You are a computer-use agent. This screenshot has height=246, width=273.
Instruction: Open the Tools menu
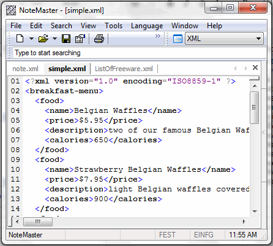tap(114, 26)
